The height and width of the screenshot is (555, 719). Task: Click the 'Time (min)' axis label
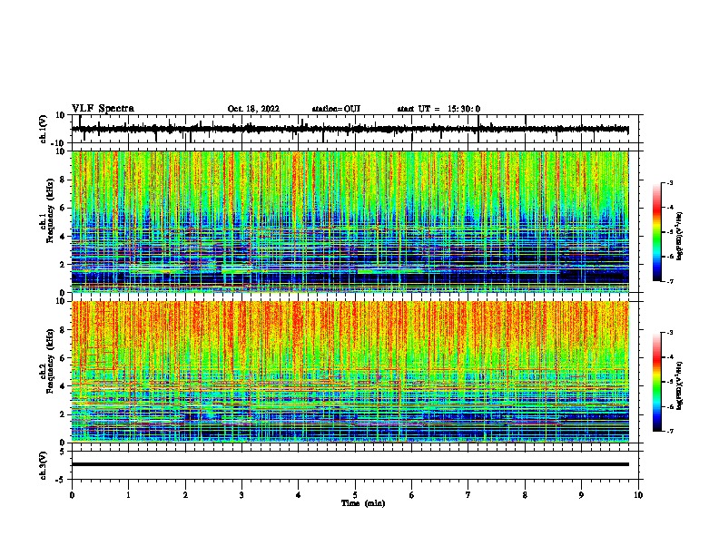click(x=363, y=503)
